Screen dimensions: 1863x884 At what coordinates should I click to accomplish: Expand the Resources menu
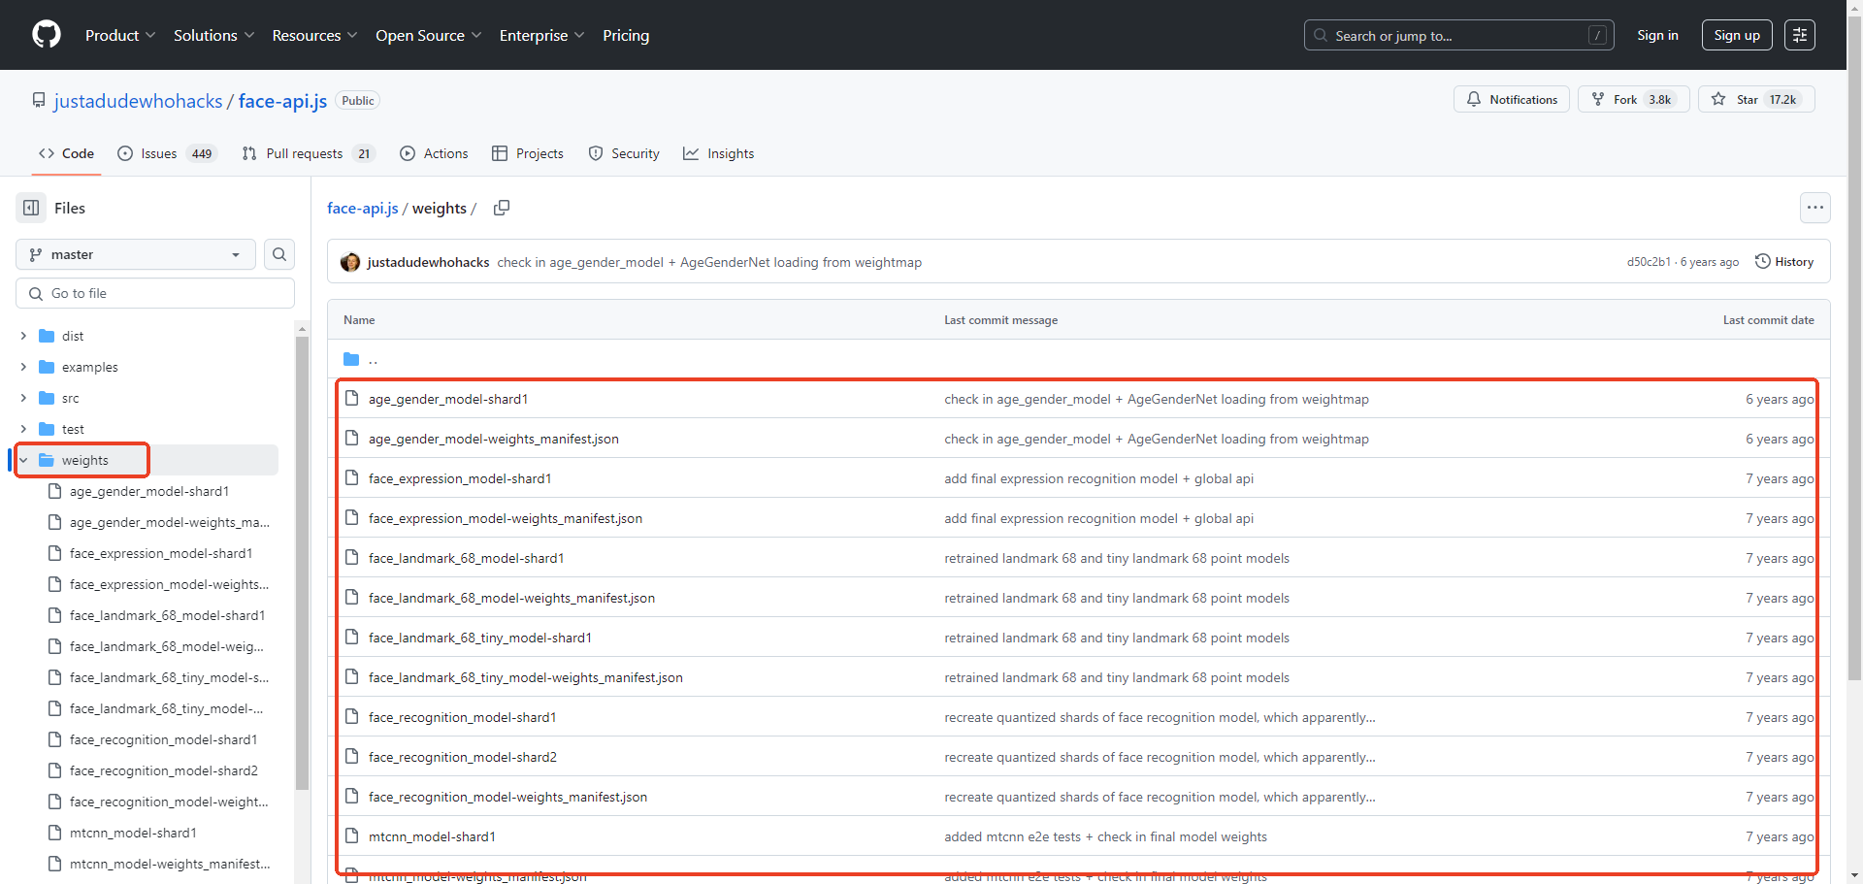pyautogui.click(x=314, y=35)
